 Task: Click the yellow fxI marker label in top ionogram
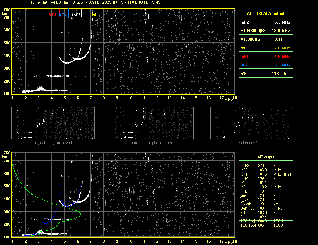pyautogui.click(x=94, y=15)
